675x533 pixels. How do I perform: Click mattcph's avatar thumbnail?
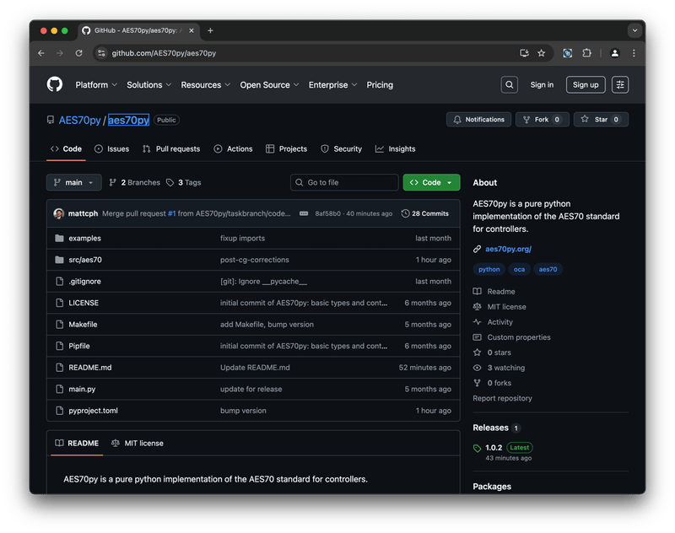tap(59, 213)
